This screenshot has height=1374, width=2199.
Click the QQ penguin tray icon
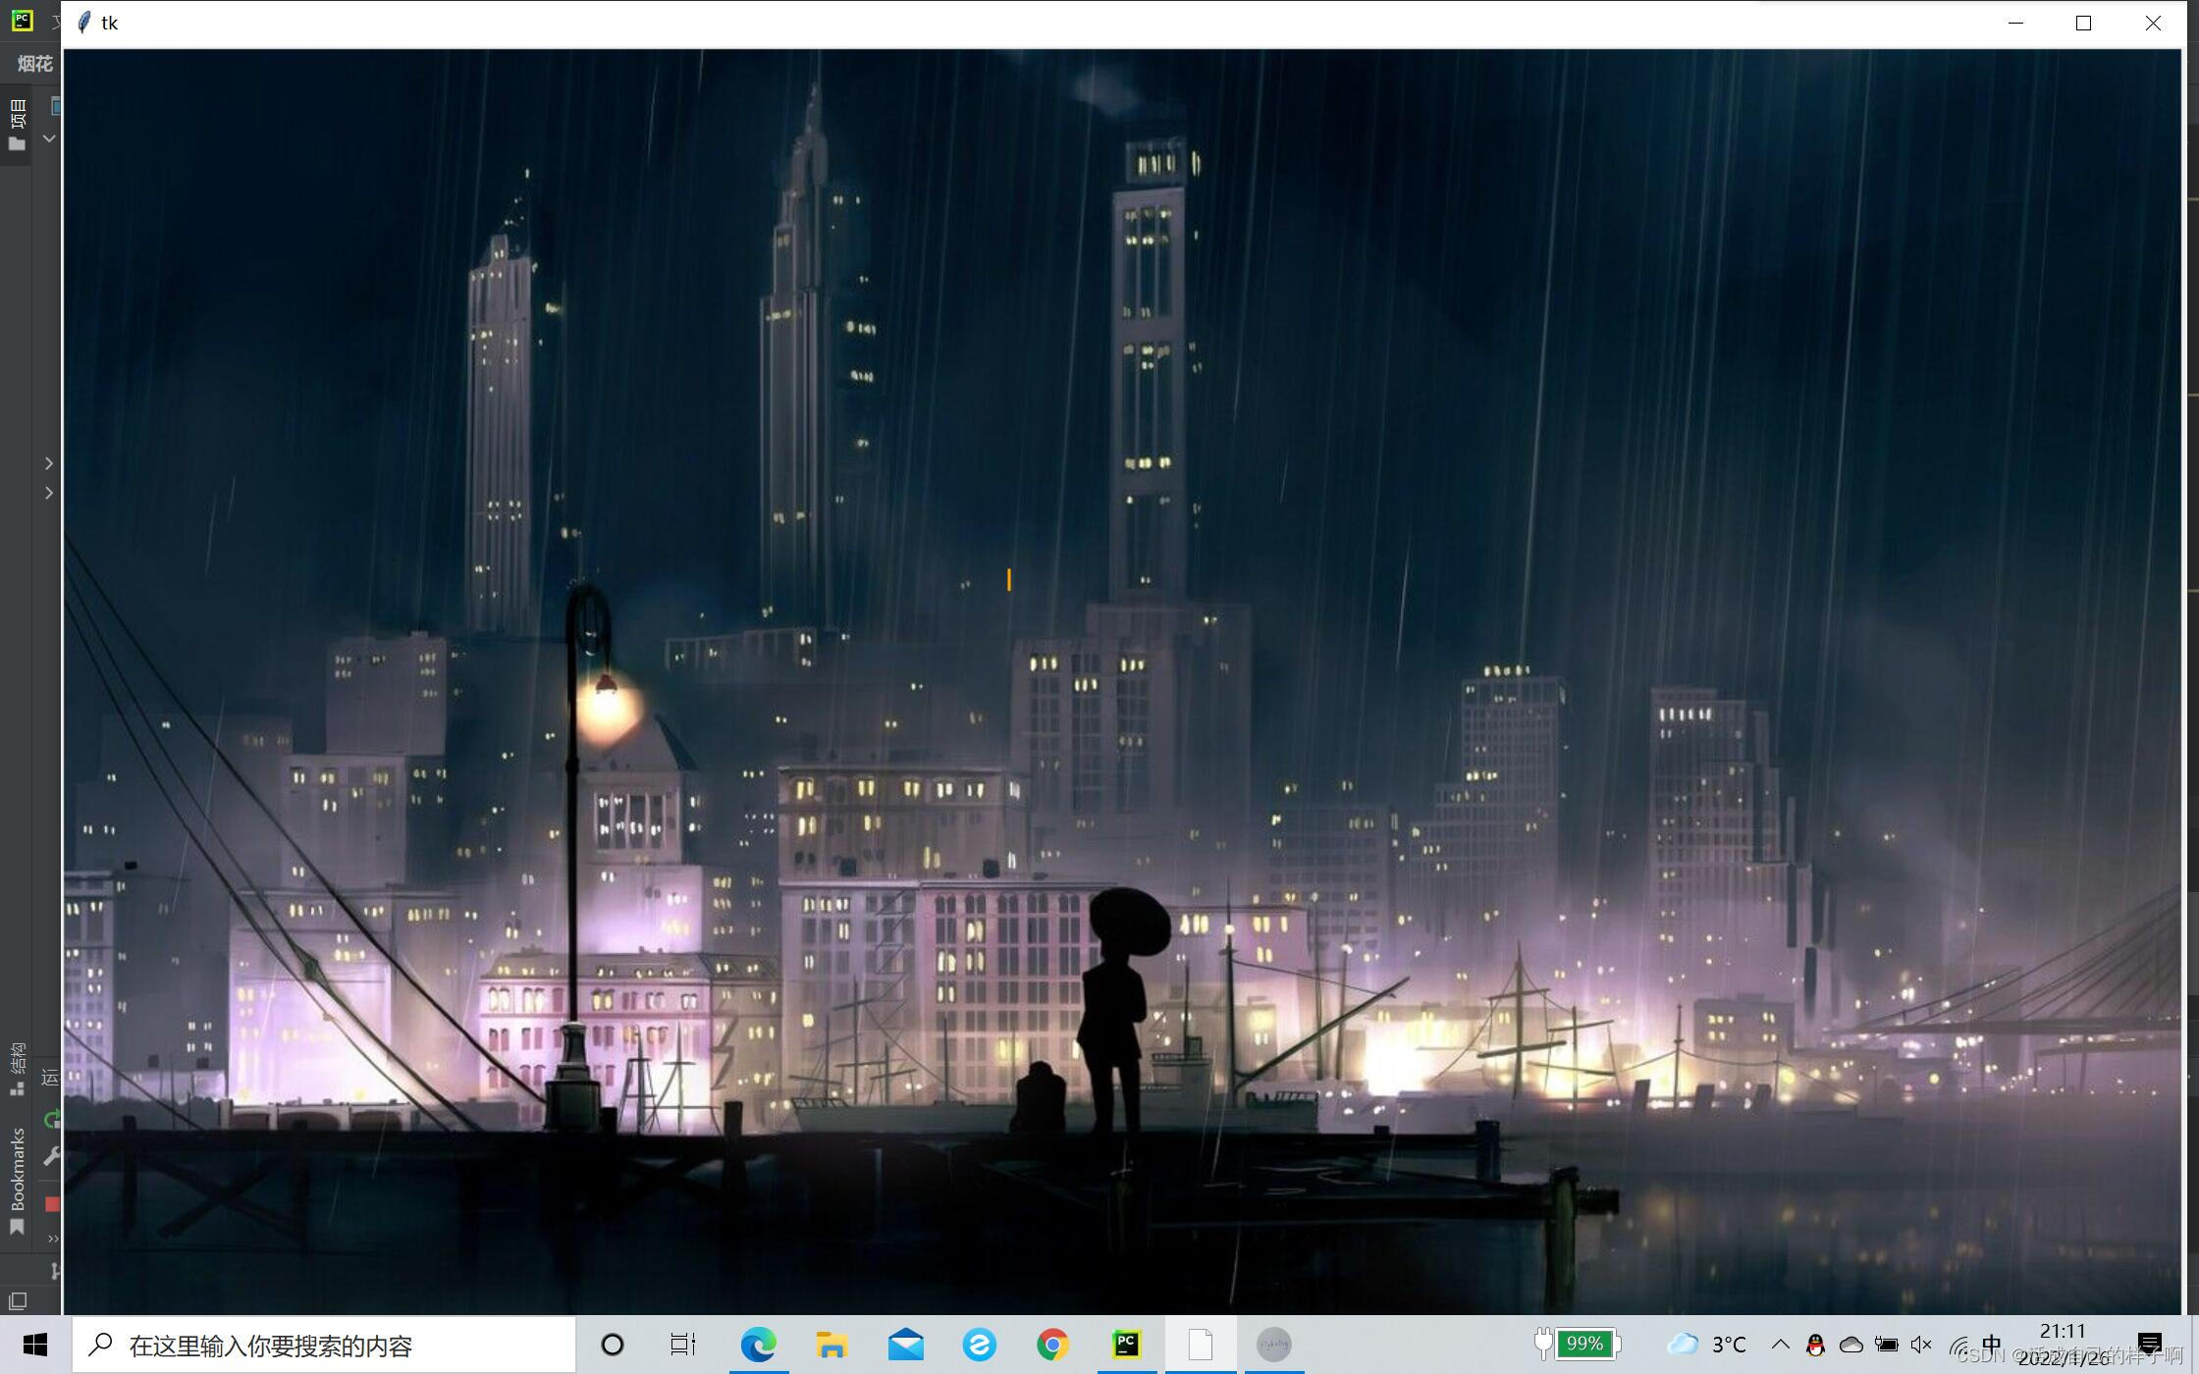[x=1815, y=1345]
